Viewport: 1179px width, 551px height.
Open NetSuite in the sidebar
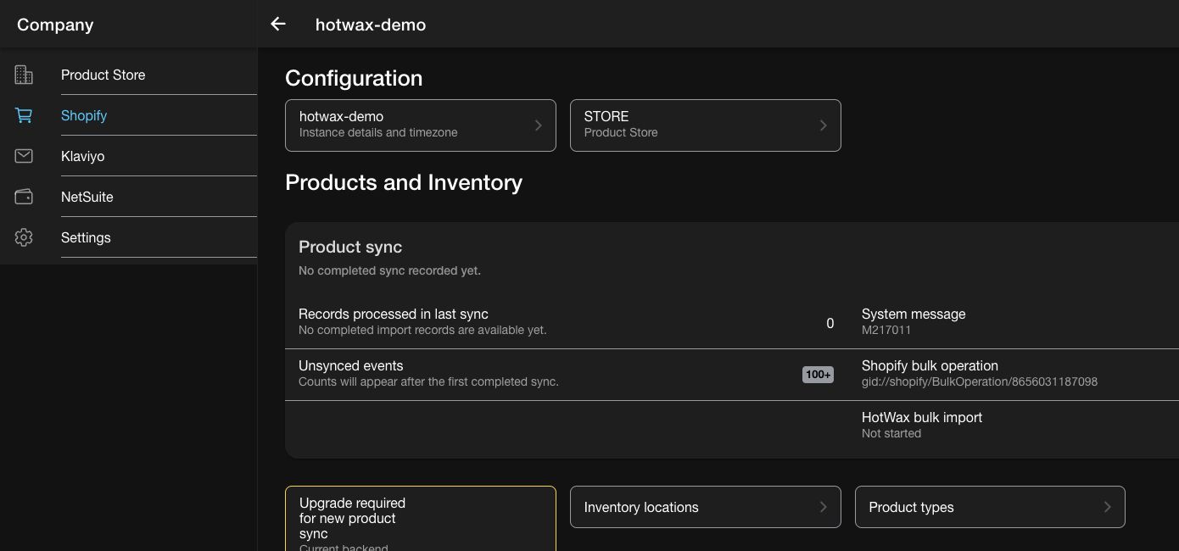(x=129, y=197)
